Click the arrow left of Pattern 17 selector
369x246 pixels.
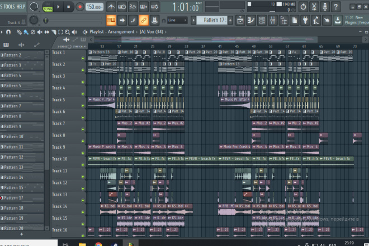193,20
